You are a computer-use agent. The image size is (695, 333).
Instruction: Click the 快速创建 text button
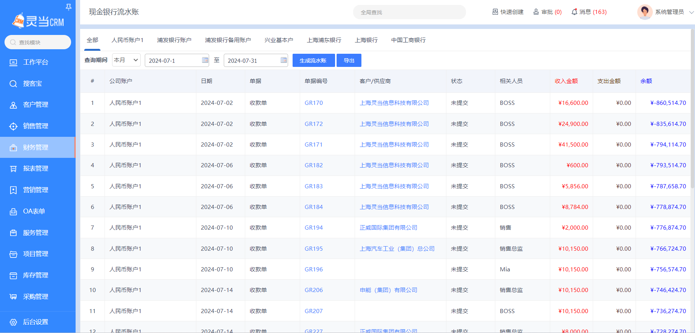[x=512, y=12]
